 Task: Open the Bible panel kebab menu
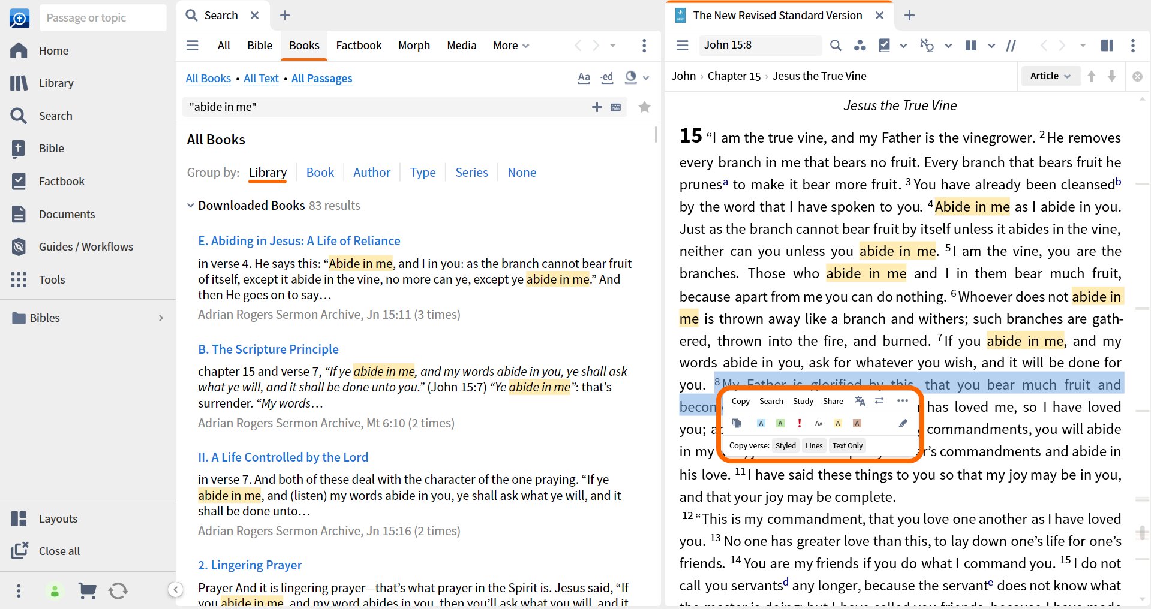(1132, 45)
